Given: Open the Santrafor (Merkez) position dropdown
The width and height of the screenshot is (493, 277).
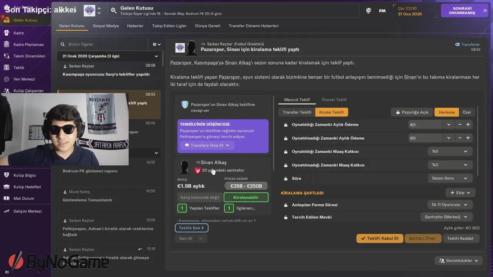Looking at the screenshot, I should (446, 217).
